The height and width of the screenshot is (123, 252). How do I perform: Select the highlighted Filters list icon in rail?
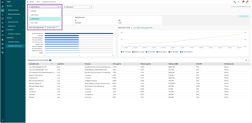pos(3,10)
